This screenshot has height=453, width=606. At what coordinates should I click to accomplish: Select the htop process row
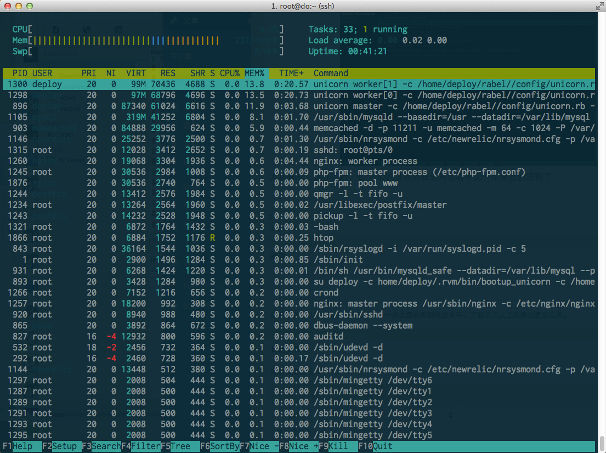tap(299, 237)
